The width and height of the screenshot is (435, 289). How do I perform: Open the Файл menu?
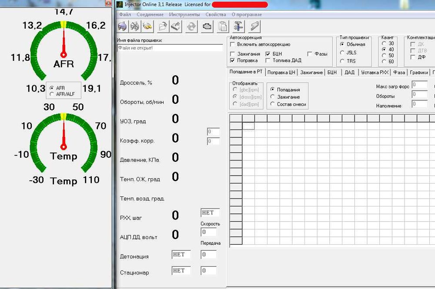point(125,14)
